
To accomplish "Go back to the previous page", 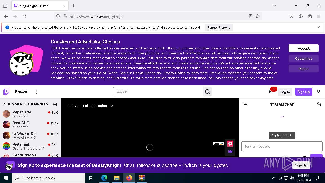I will 6,17.
